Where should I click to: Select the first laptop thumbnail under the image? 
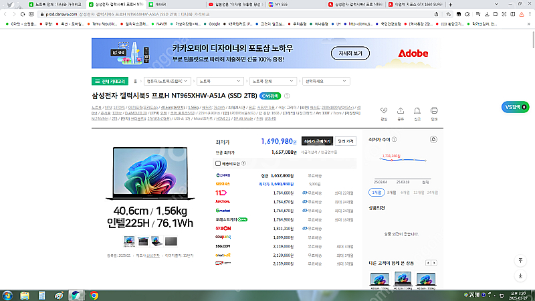coord(129,241)
